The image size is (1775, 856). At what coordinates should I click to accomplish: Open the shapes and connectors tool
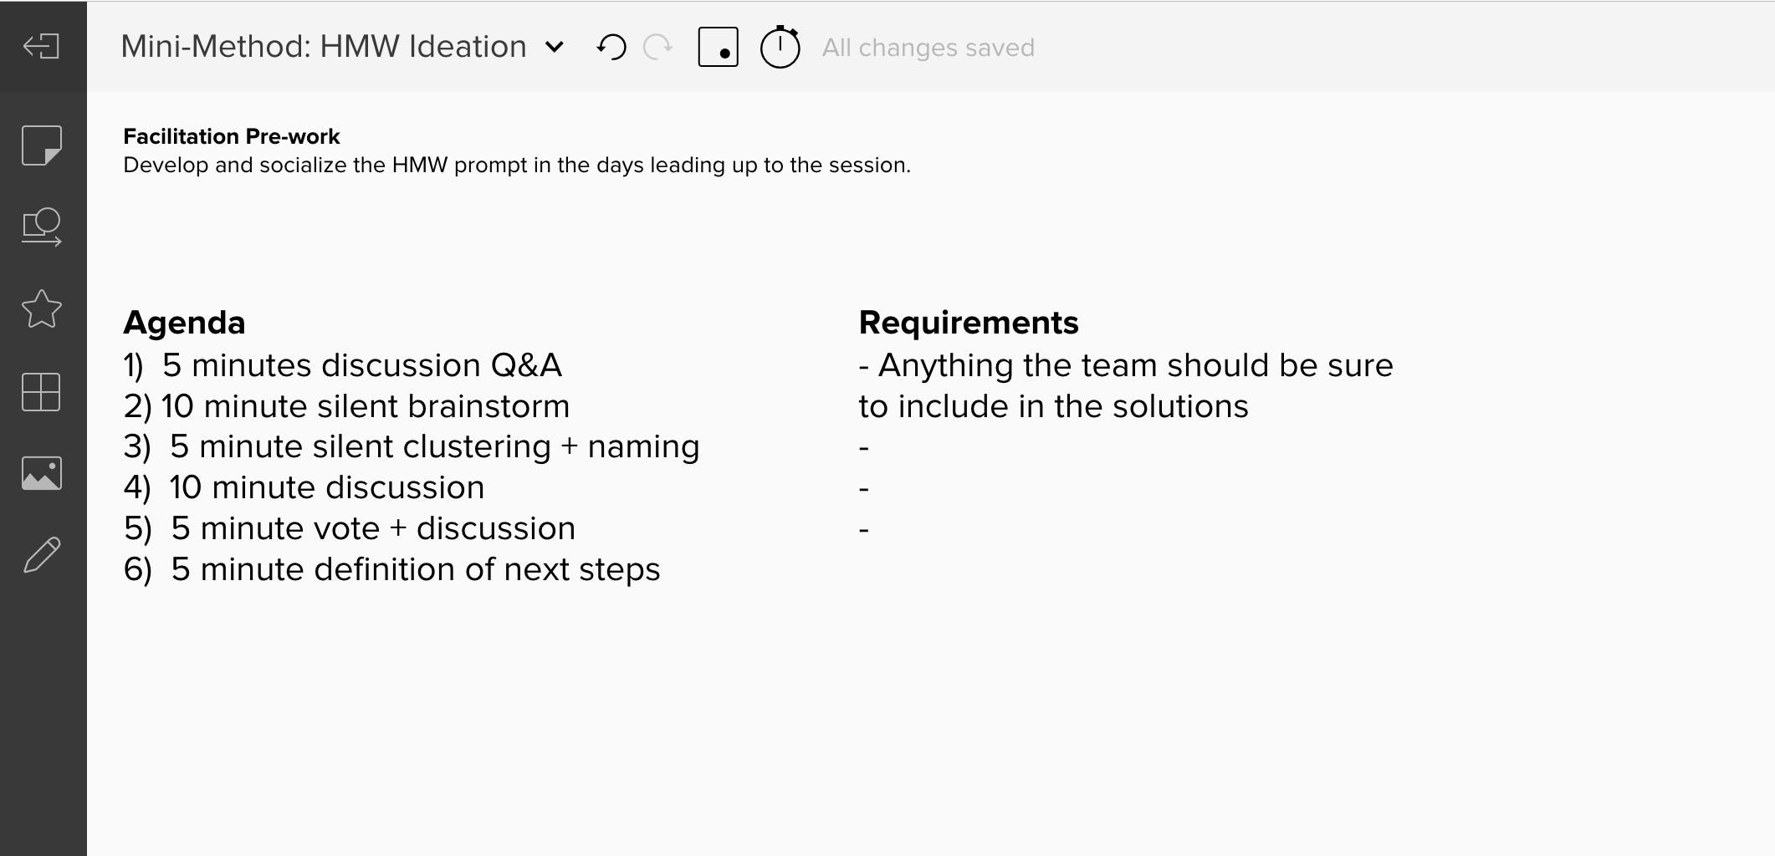42,227
